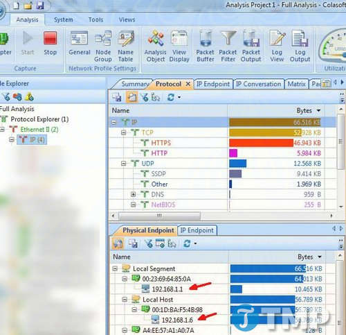Sort endpoints by Bytes column header

click(x=277, y=257)
